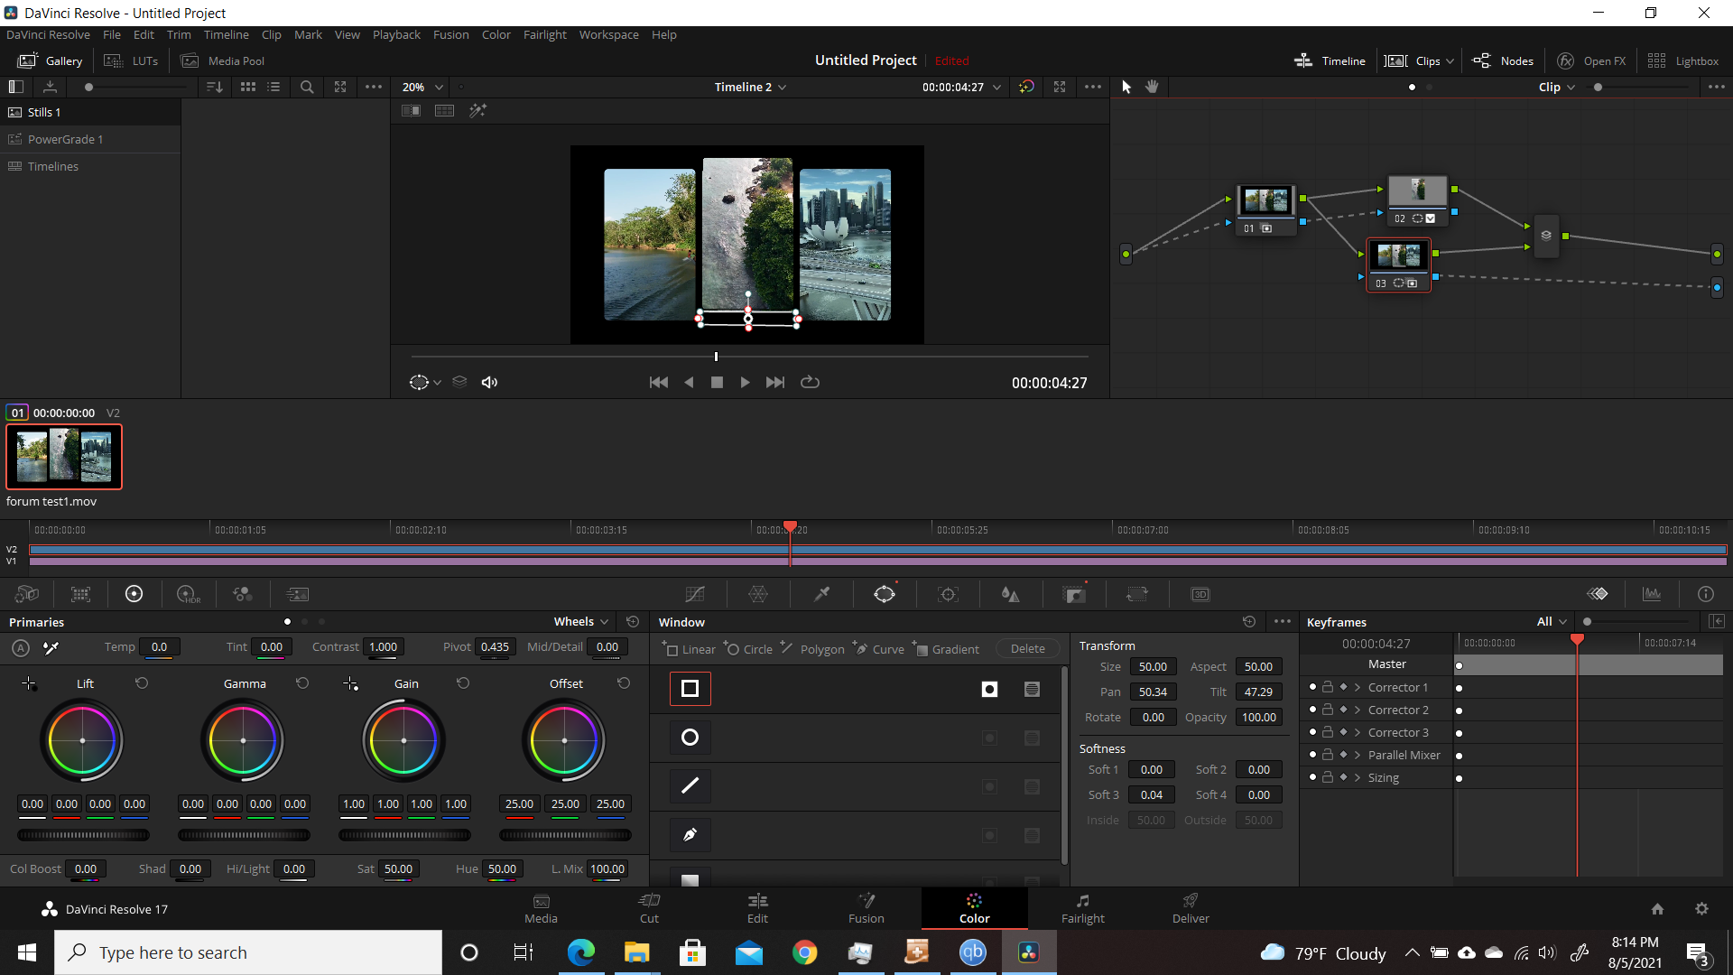Toggle auto keyframe diamond on Sizing

click(x=1343, y=777)
